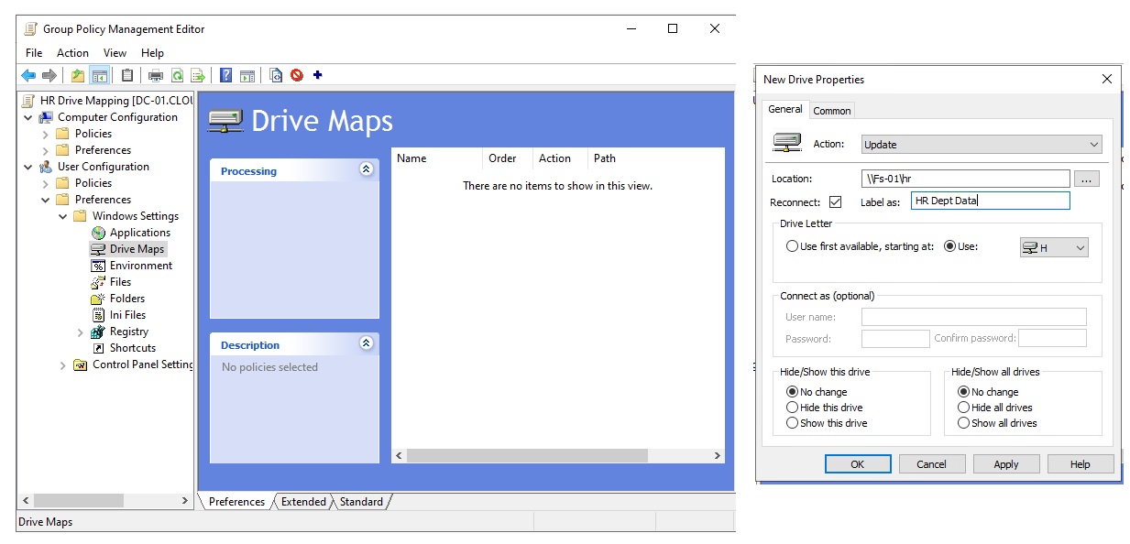
Task: Click the Location browse ... button
Action: pyautogui.click(x=1087, y=178)
